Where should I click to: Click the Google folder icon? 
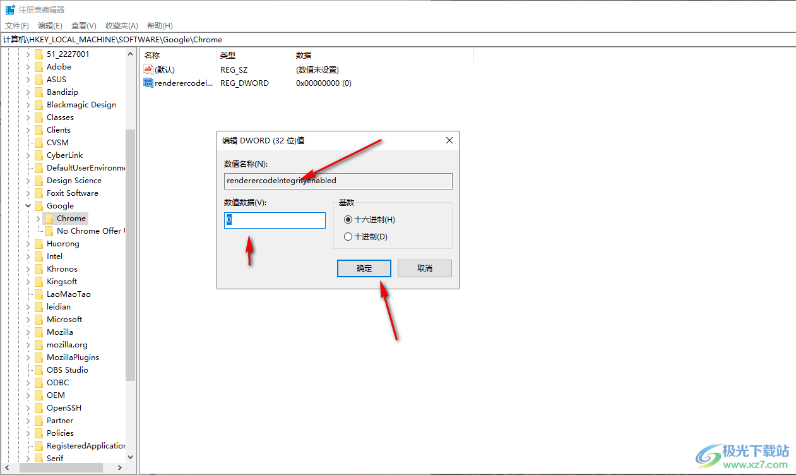pos(38,205)
